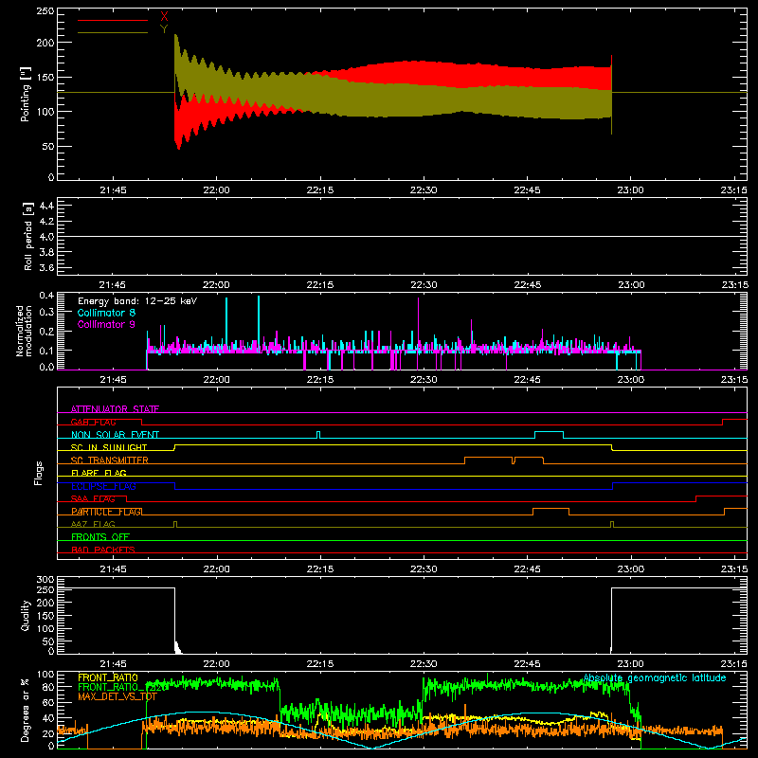This screenshot has height=758, width=758.
Task: Click the Quality axis title
Action: [26, 615]
